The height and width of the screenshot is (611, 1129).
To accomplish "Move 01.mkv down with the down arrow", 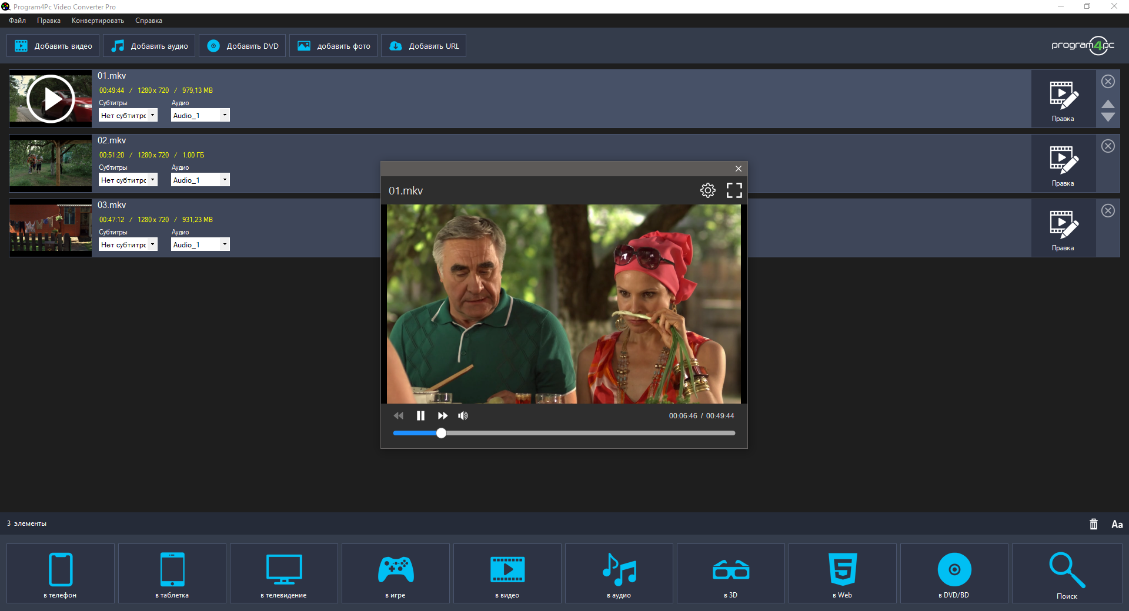I will coord(1108,117).
